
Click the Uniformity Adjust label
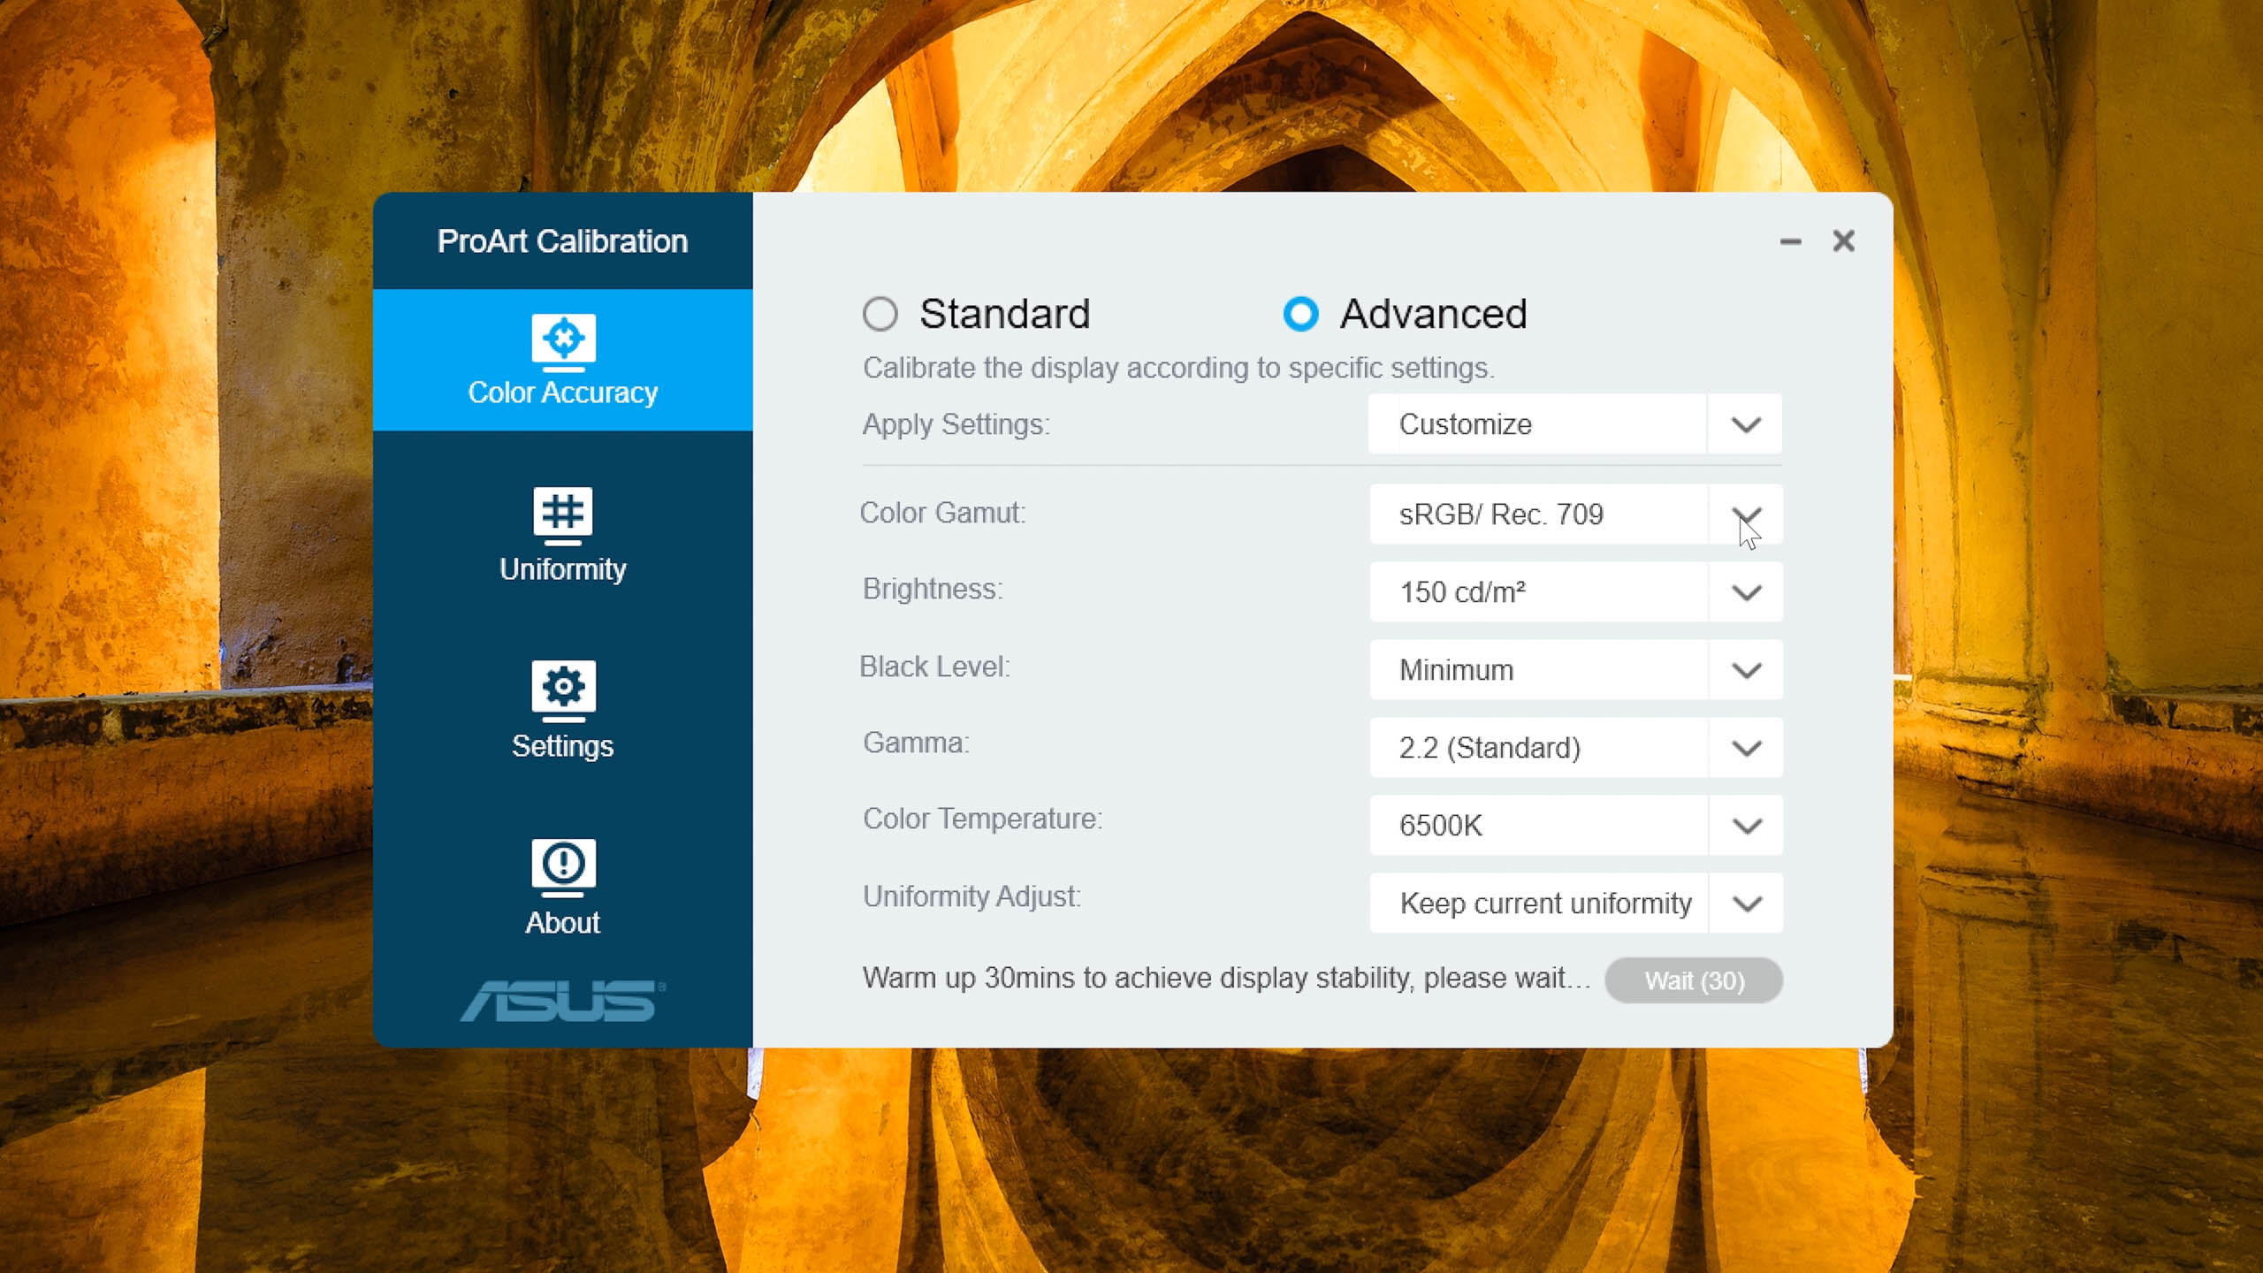(x=972, y=896)
